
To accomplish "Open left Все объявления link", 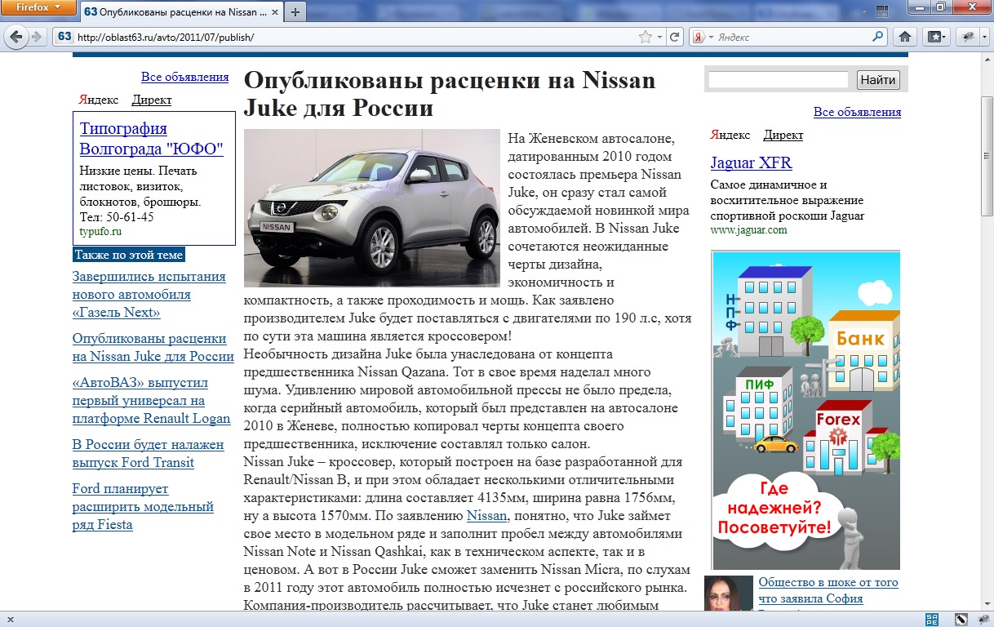I will (184, 77).
